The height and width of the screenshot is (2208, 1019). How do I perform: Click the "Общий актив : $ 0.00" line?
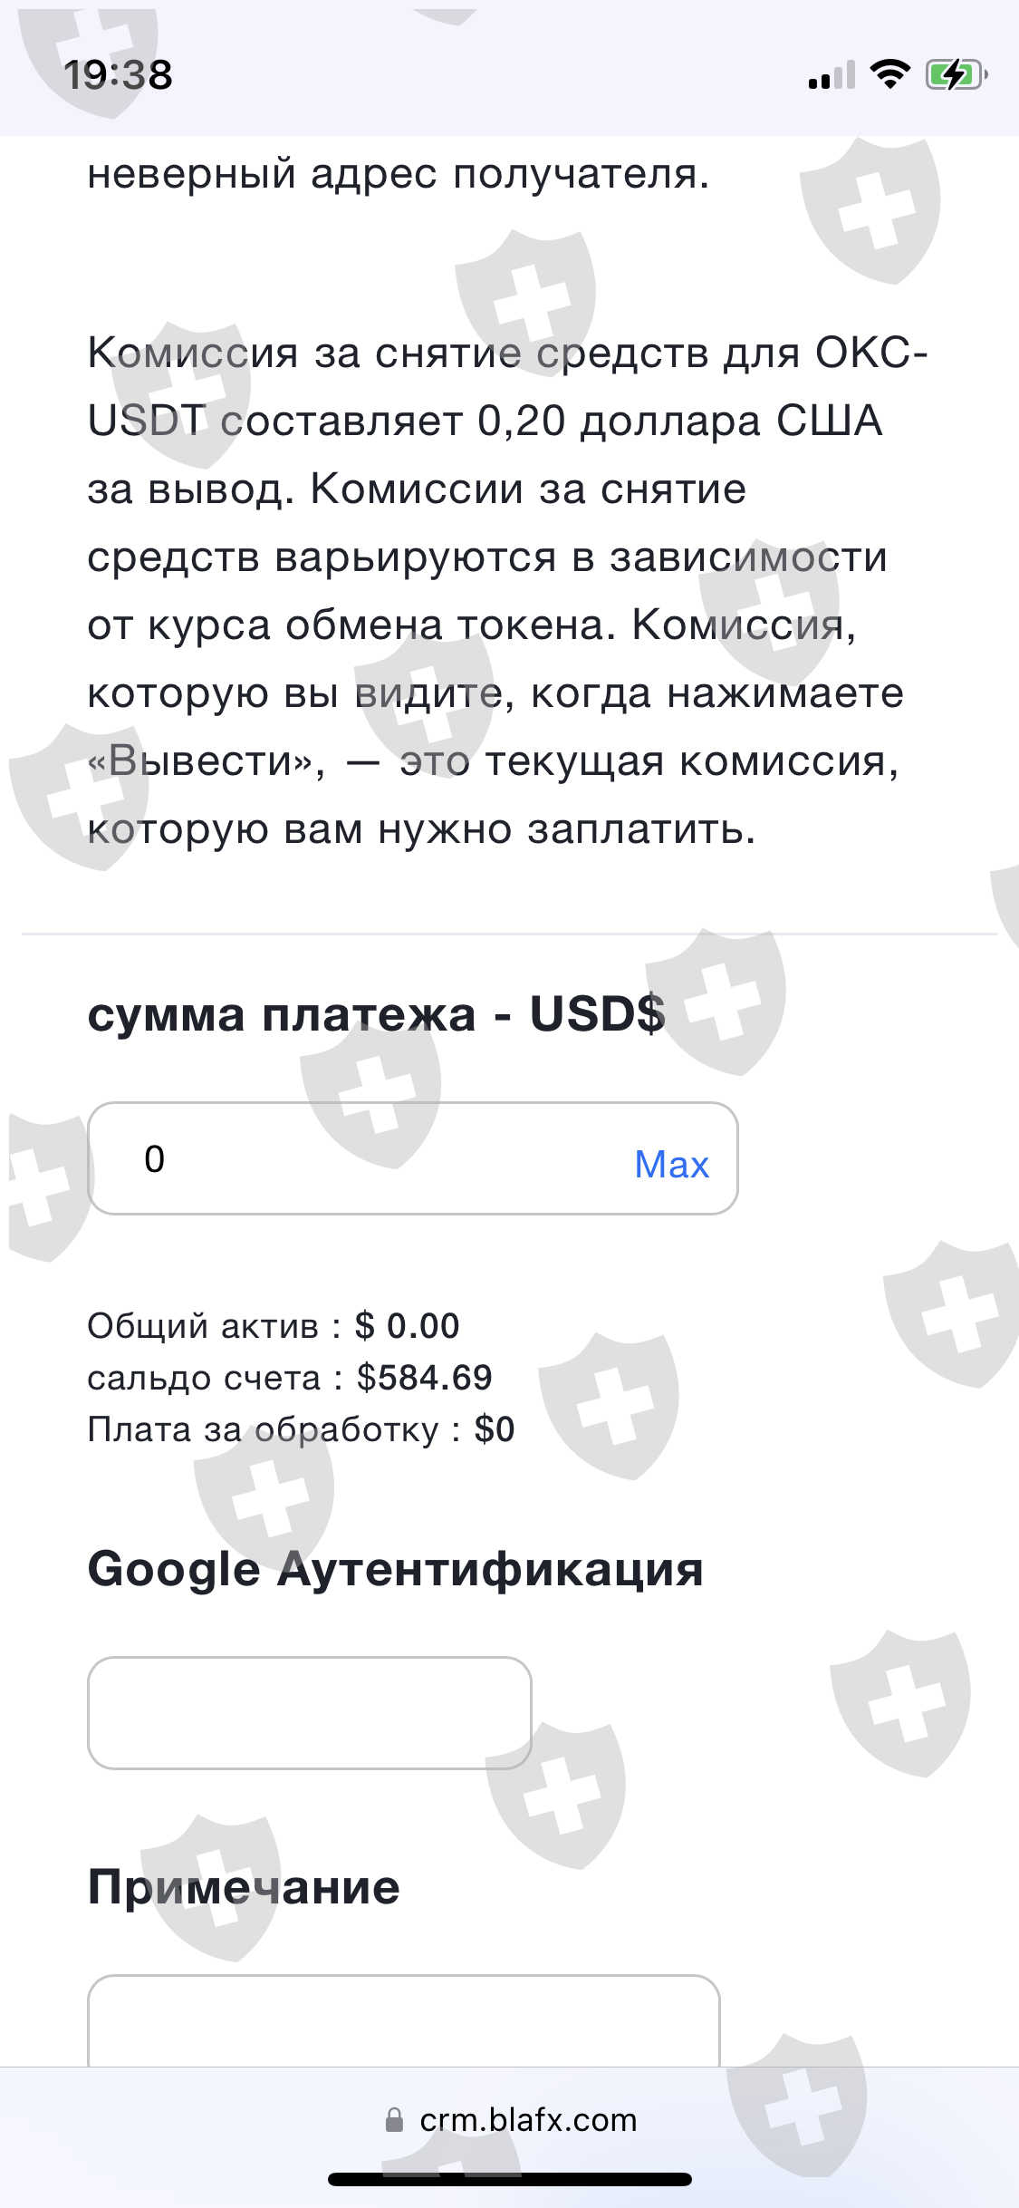(x=274, y=1326)
